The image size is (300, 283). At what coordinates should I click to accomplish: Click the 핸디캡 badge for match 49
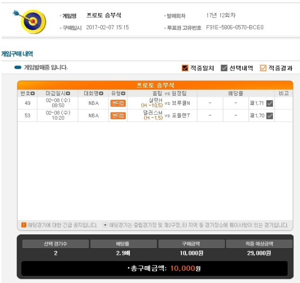(118, 103)
